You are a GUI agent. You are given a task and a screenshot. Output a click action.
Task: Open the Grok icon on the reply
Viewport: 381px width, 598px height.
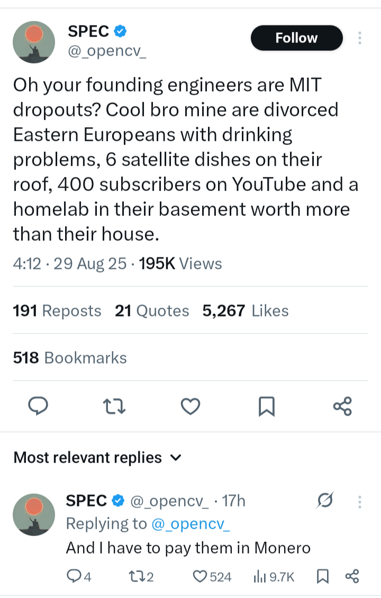click(324, 500)
